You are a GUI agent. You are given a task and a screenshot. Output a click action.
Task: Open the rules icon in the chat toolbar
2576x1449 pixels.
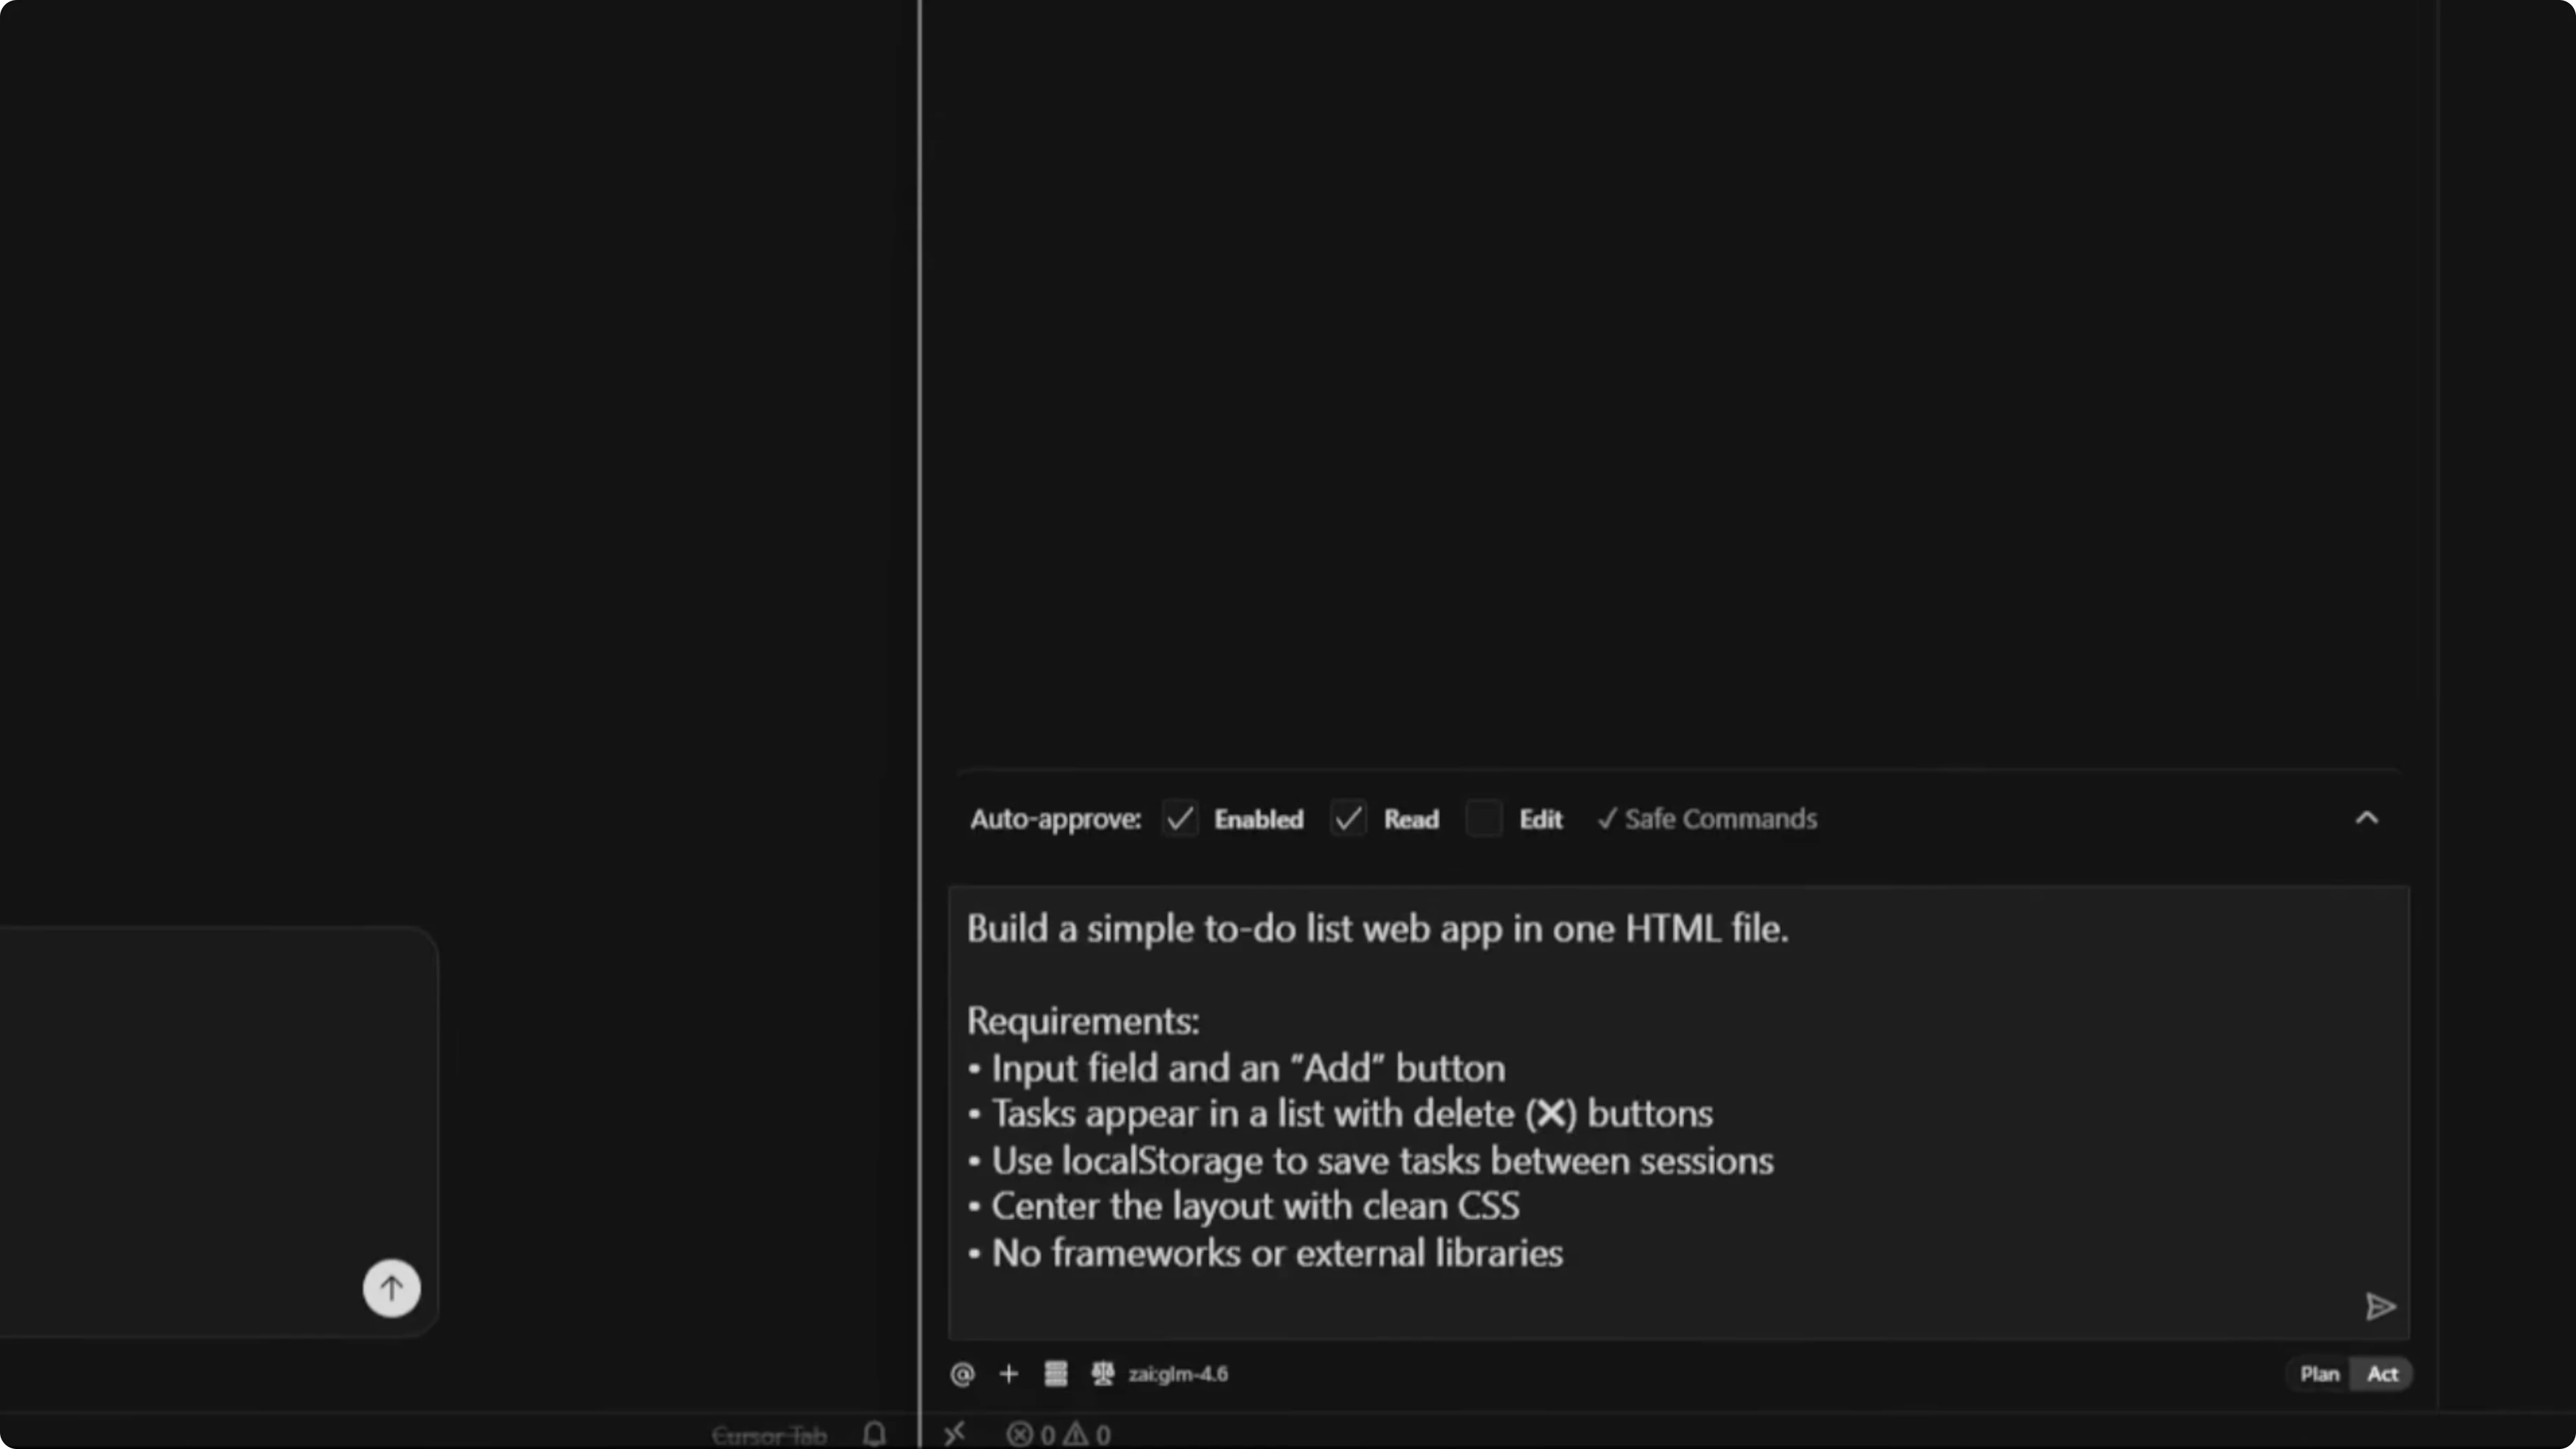click(1055, 1374)
